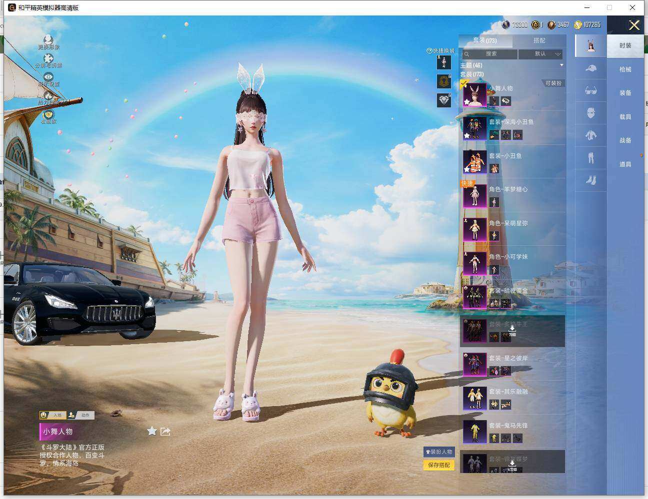Screen dimensions: 648x499
Task: Toggle the eye-shaped display settings icon
Action: tap(48, 76)
